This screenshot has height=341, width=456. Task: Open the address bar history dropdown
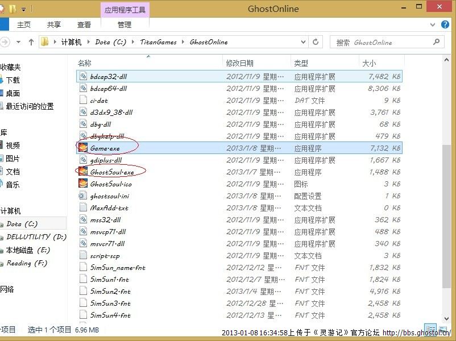(302, 42)
